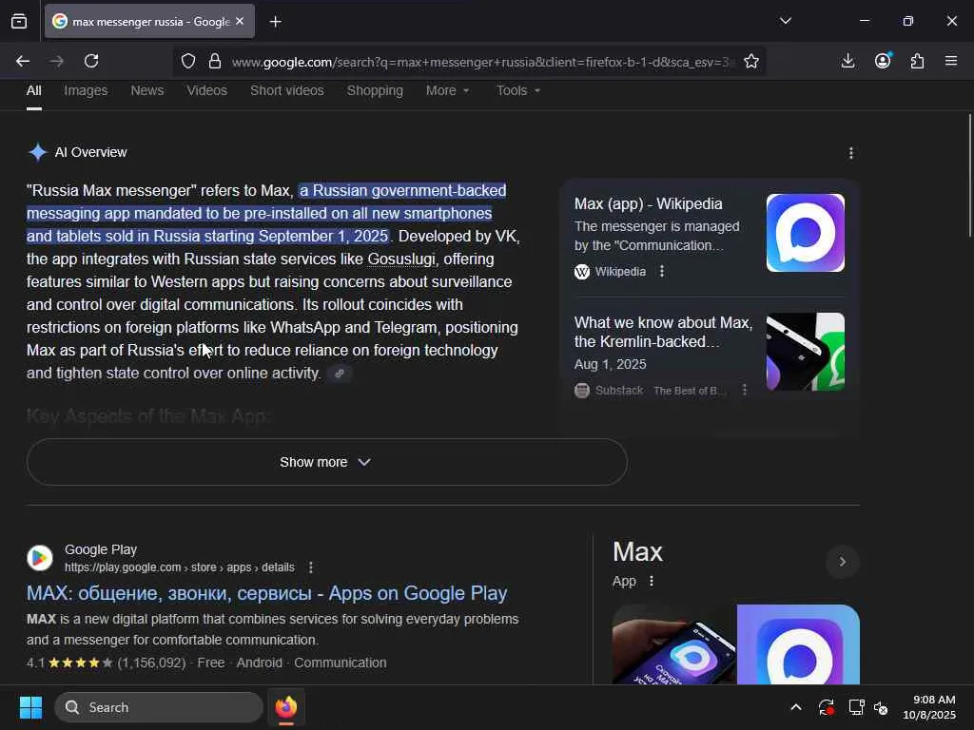Open AI Overview three-dot options menu

[851, 153]
